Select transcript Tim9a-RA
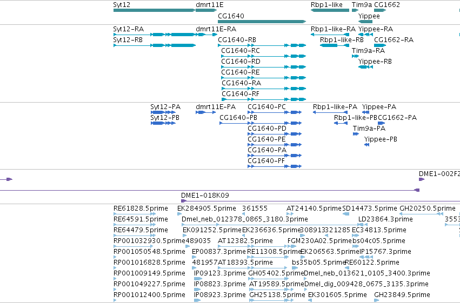Screen dimensions: 460x303 (355, 56)
